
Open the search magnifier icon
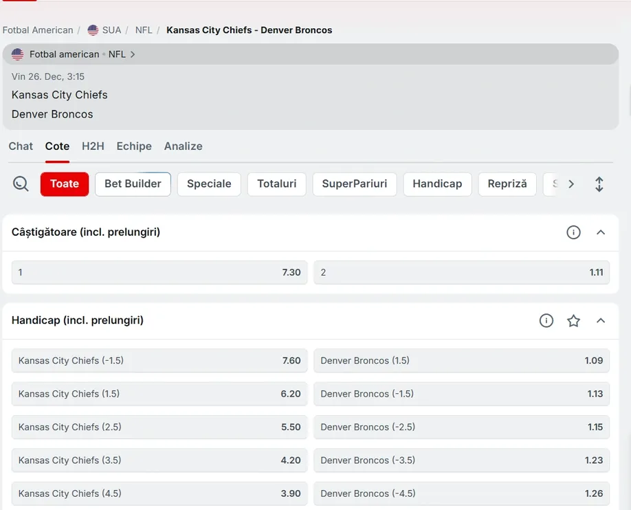pyautogui.click(x=20, y=184)
